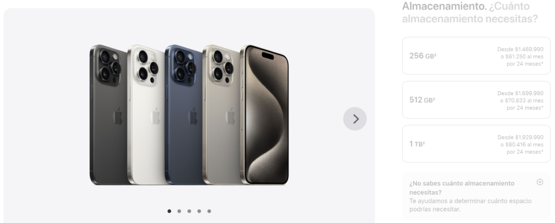The height and width of the screenshot is (223, 555).
Task: Jump to third gallery slide dot
Action: (189, 211)
